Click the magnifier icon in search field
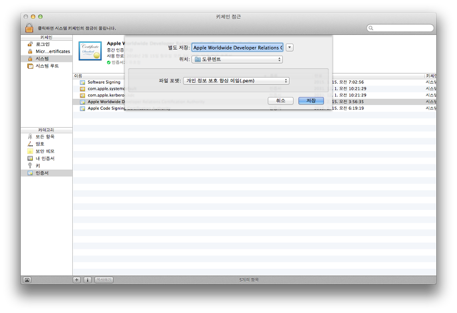This screenshot has width=457, height=313. [x=371, y=28]
